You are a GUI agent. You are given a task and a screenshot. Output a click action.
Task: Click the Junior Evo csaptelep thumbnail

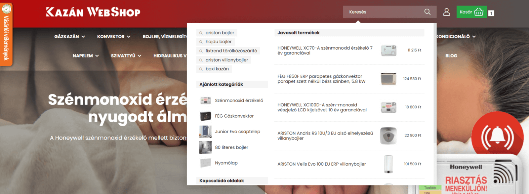pyautogui.click(x=205, y=132)
